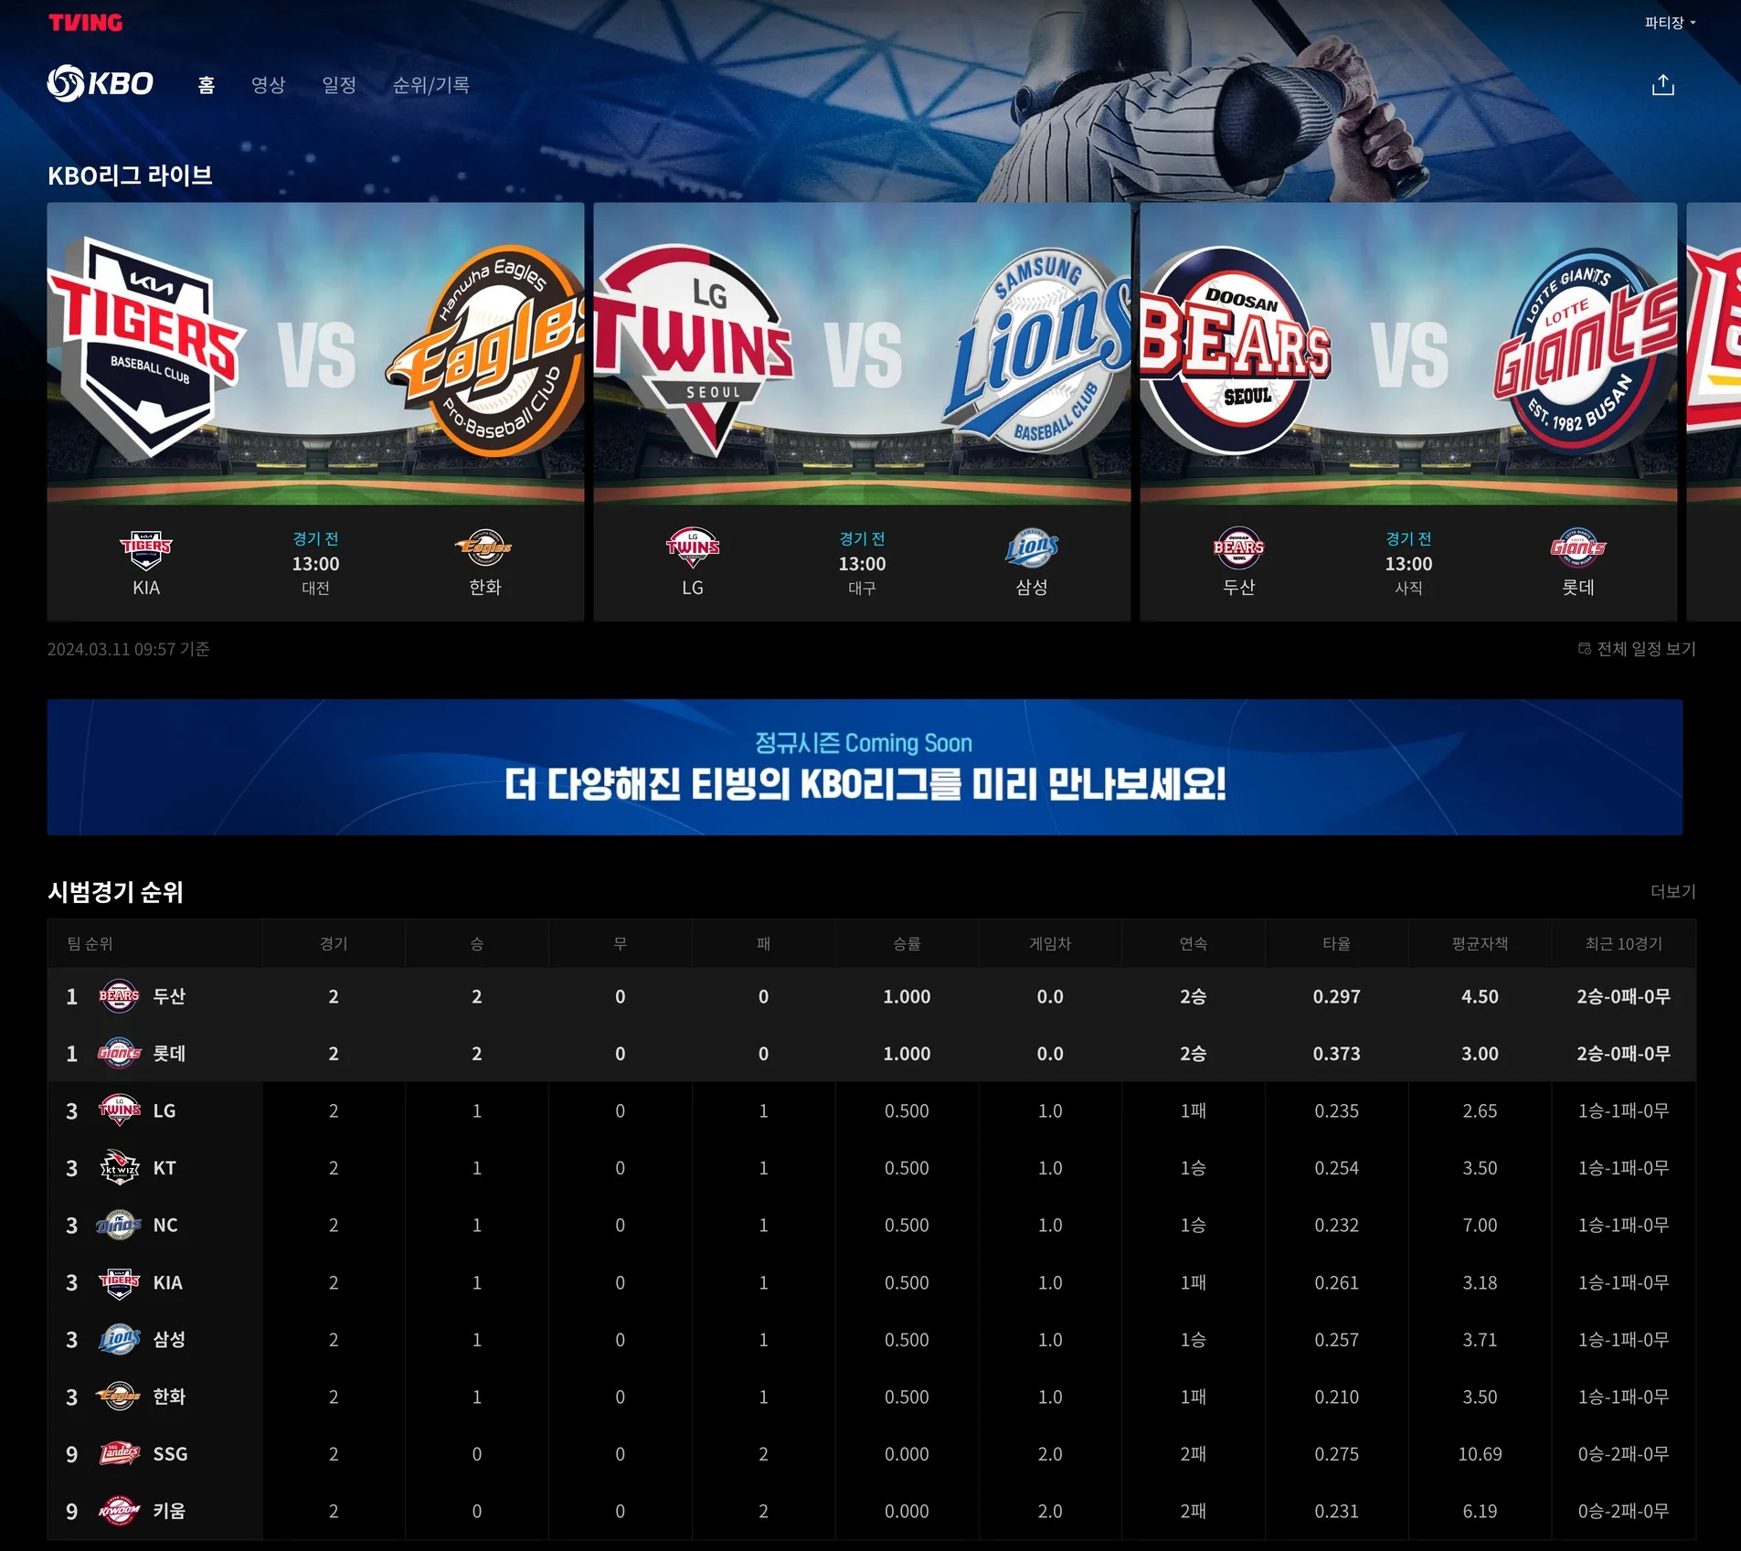Screen dimensions: 1741x1551
Task: Click the LG Twins small logo in match card
Action: [693, 547]
